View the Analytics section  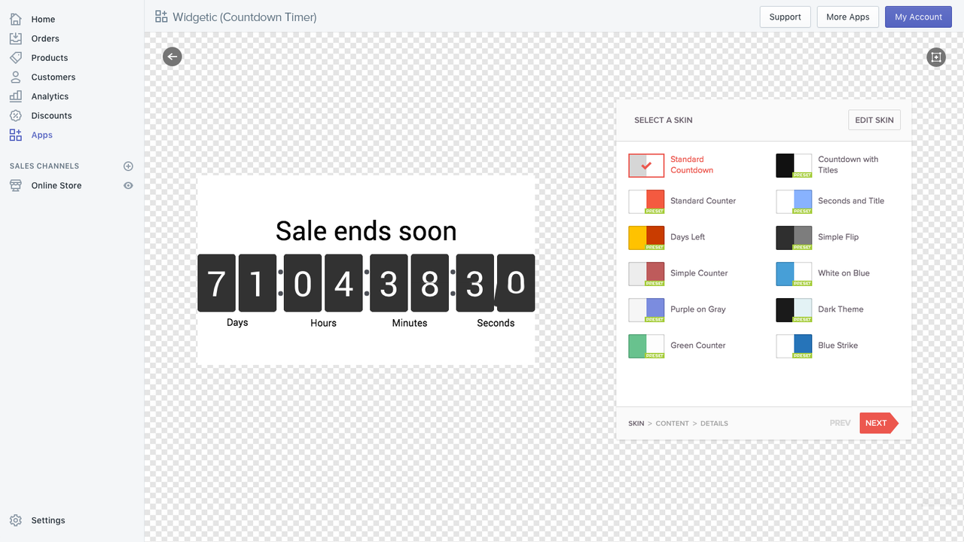click(48, 96)
